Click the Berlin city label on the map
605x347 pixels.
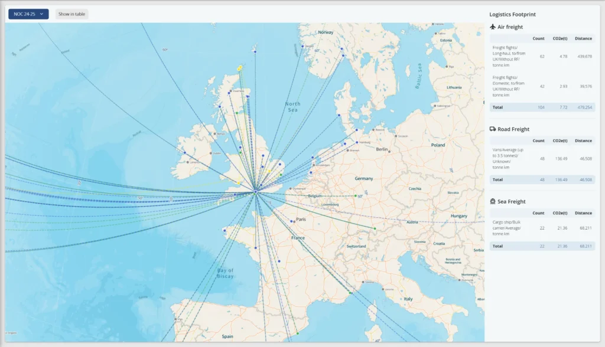point(382,149)
